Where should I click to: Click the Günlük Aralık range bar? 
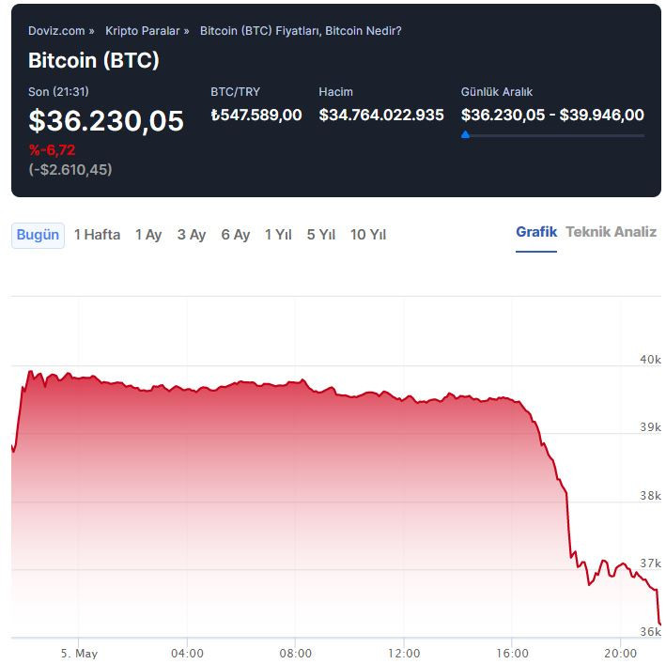pos(552,135)
